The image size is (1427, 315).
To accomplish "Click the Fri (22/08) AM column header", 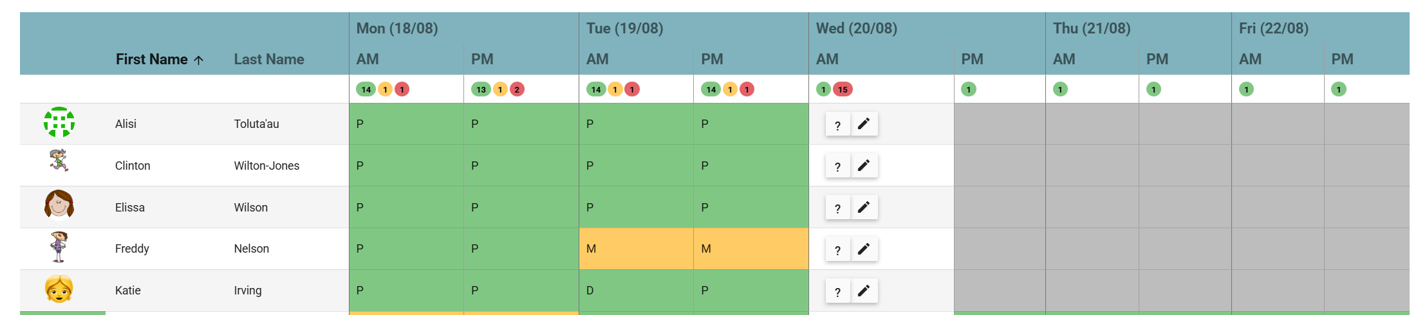I will 1250,59.
